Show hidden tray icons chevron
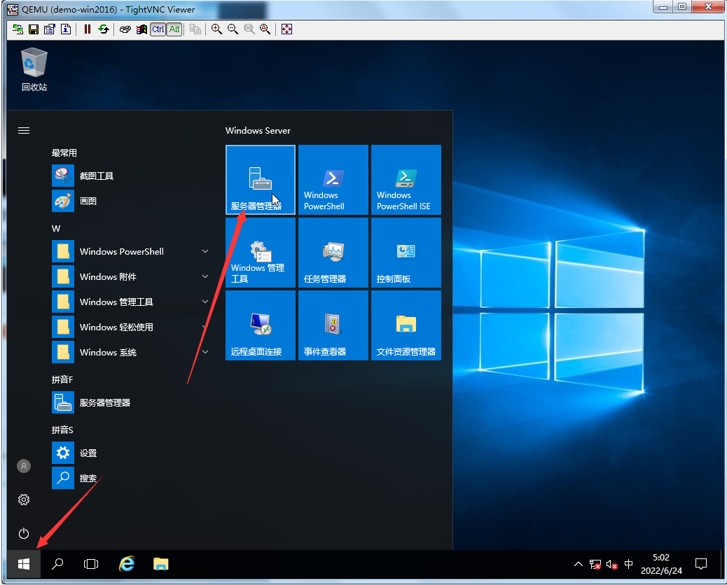Viewport: 727px width, 585px height. pos(579,564)
